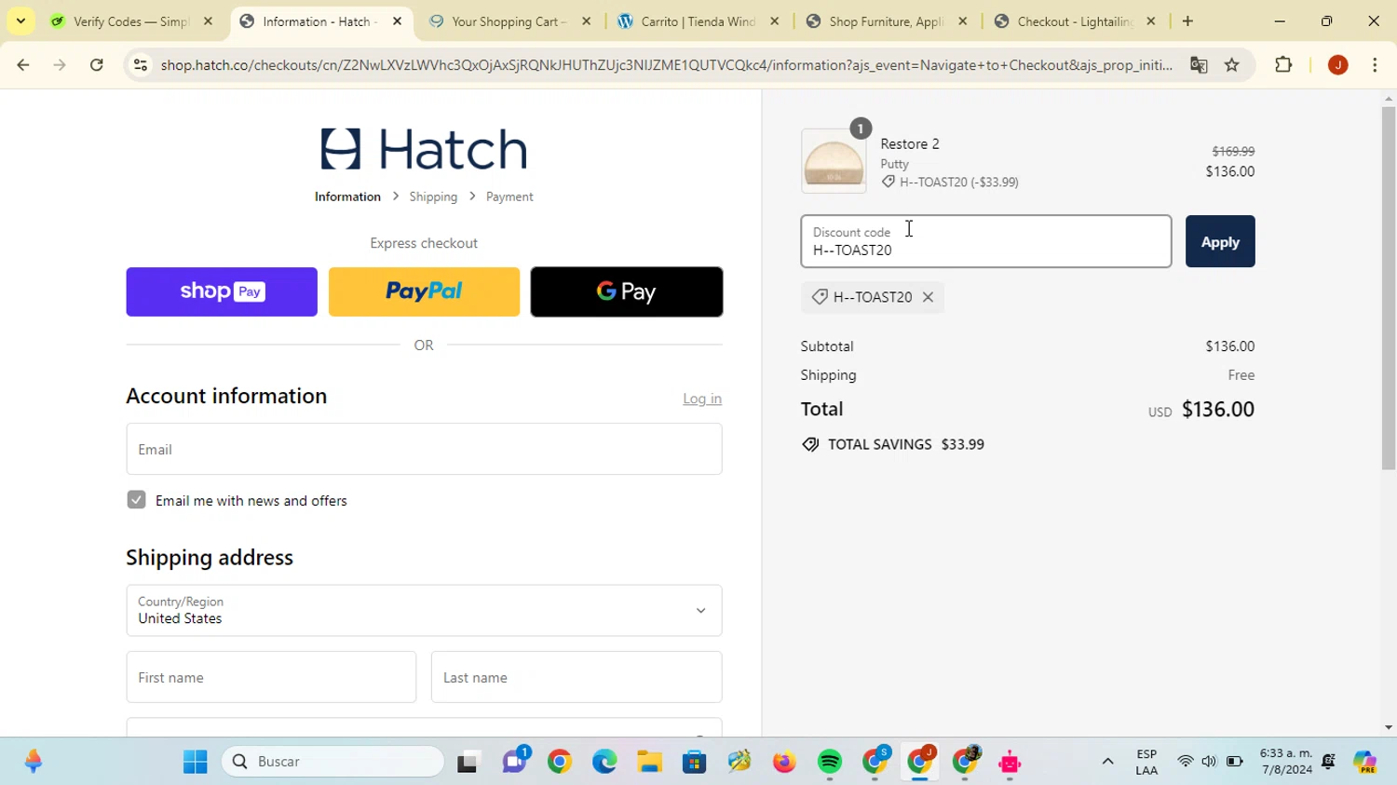The height and width of the screenshot is (785, 1397).
Task: Open Microsoft Store from the taskbar
Action: click(x=695, y=762)
